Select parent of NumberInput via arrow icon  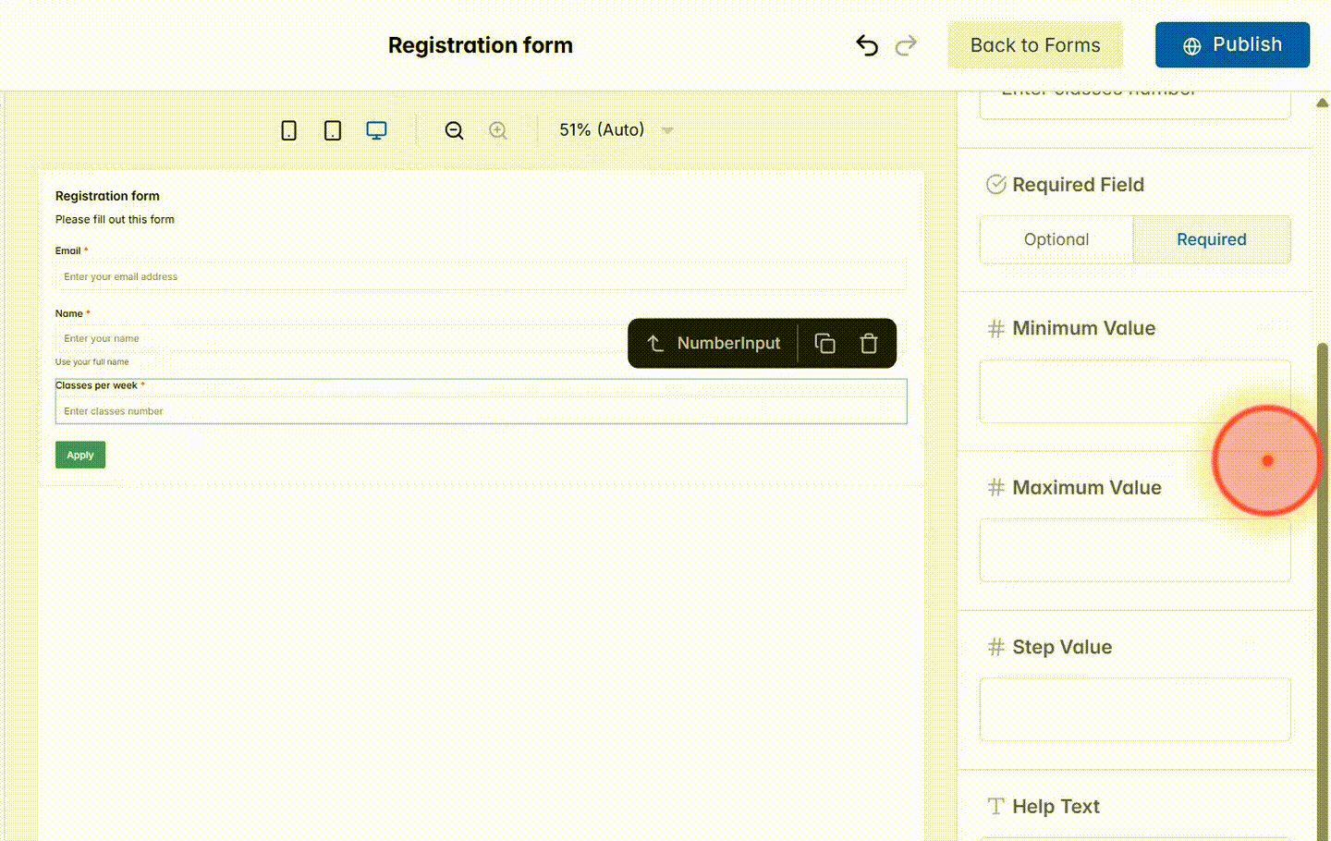click(x=655, y=343)
